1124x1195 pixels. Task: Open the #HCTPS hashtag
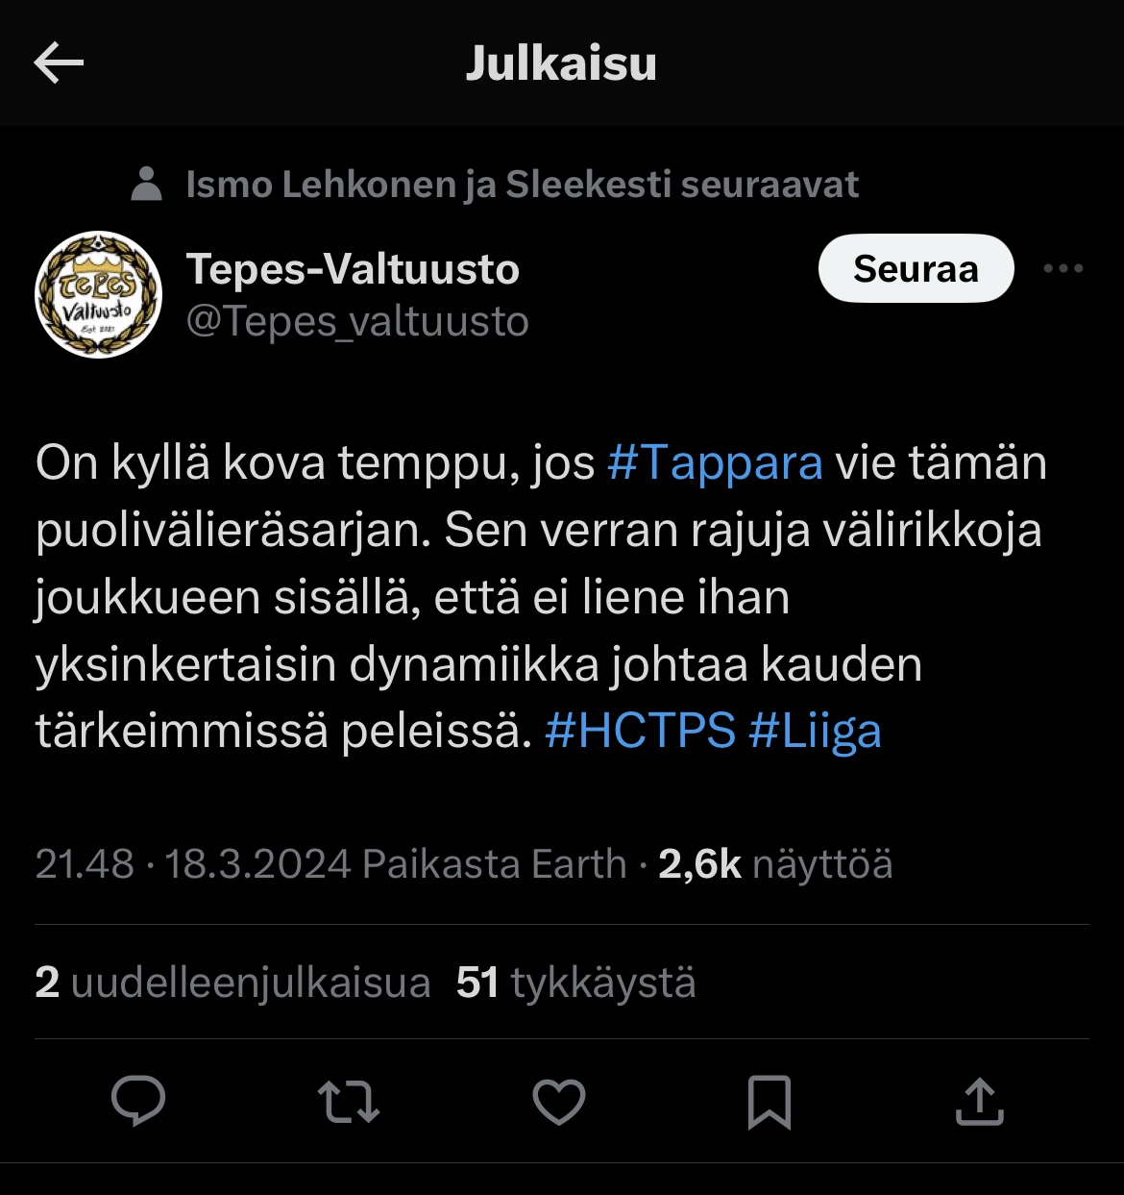(640, 731)
